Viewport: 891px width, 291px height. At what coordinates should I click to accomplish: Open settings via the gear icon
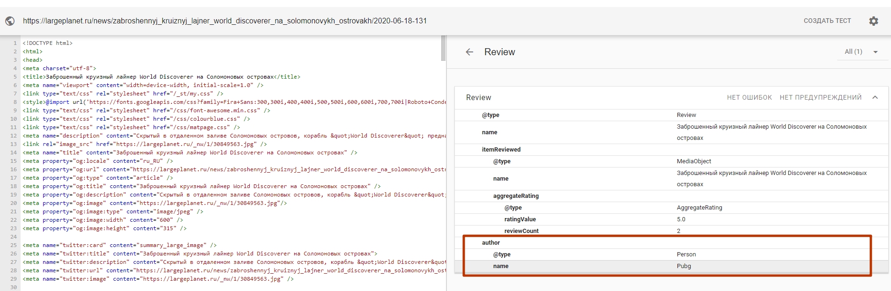click(873, 21)
